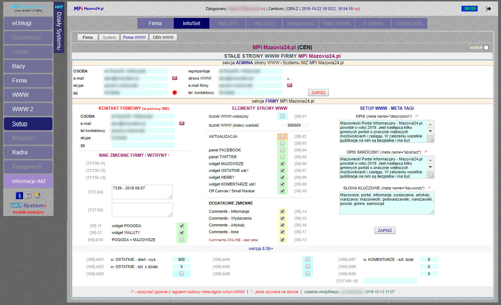501x305 pixels.
Task: Click ZAPISZ under meta tags
Action: (385, 230)
